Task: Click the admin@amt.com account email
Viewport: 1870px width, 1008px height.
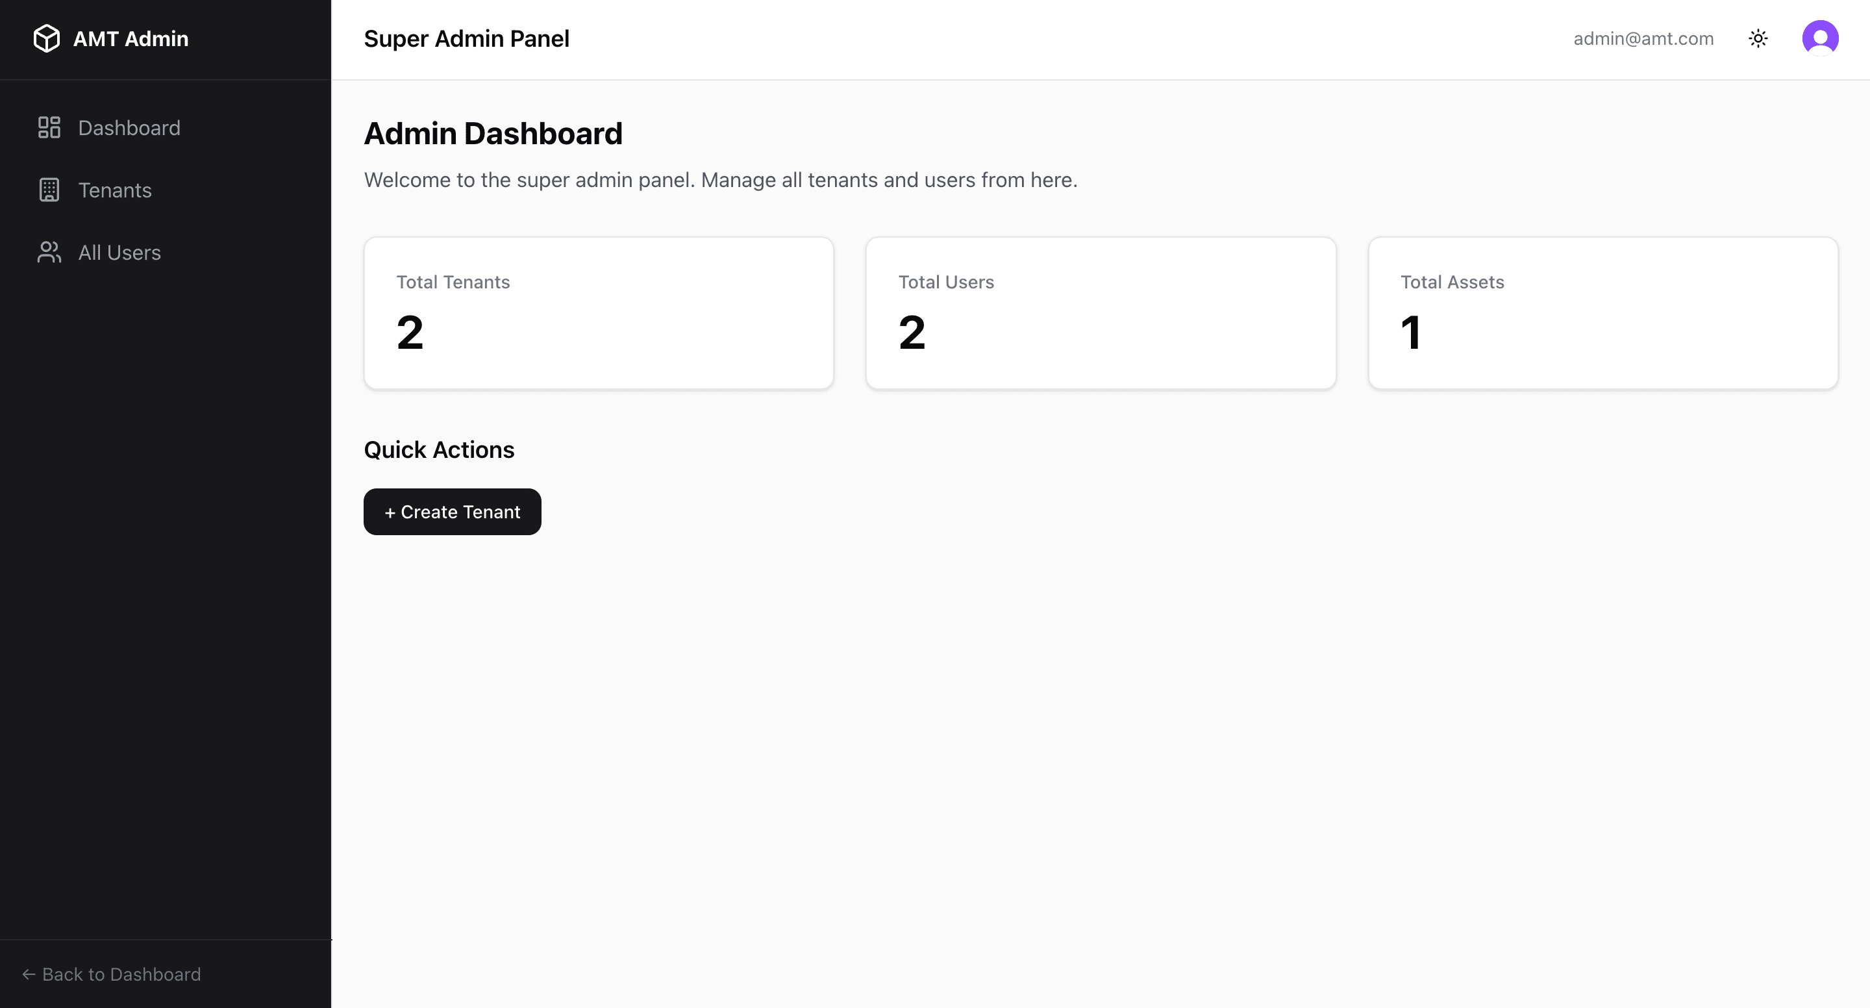Action: click(1643, 38)
